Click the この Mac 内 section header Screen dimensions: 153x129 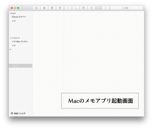15,38
